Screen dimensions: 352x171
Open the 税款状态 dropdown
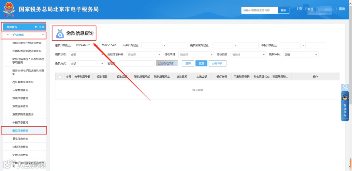(87, 54)
